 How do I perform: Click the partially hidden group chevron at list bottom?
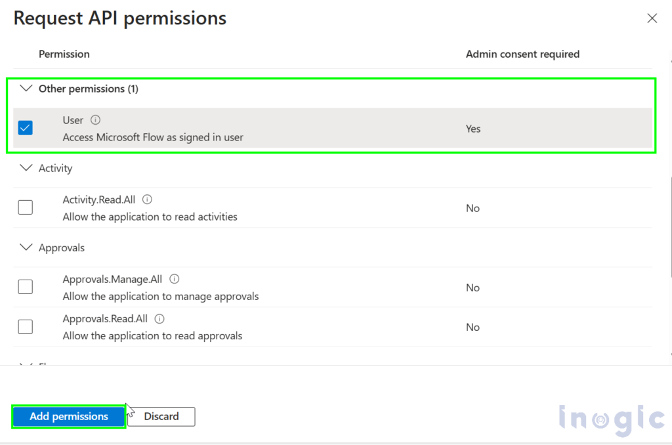[26, 364]
